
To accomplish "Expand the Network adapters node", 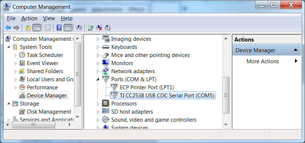I will coord(98,71).
